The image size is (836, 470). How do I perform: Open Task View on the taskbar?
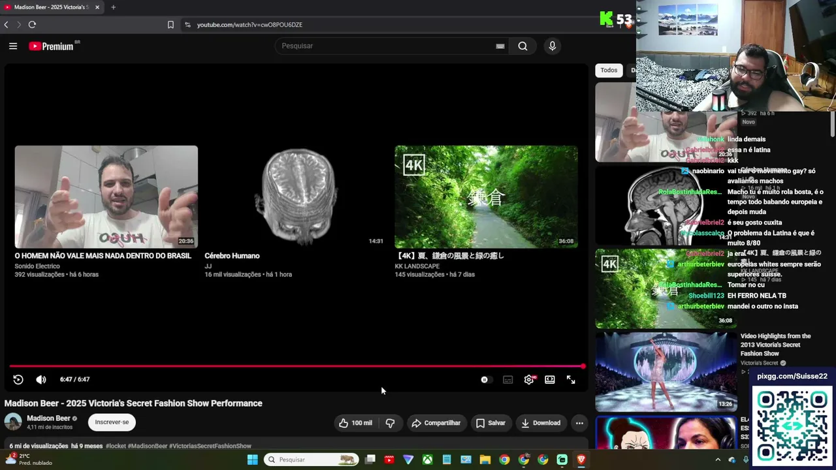(370, 460)
